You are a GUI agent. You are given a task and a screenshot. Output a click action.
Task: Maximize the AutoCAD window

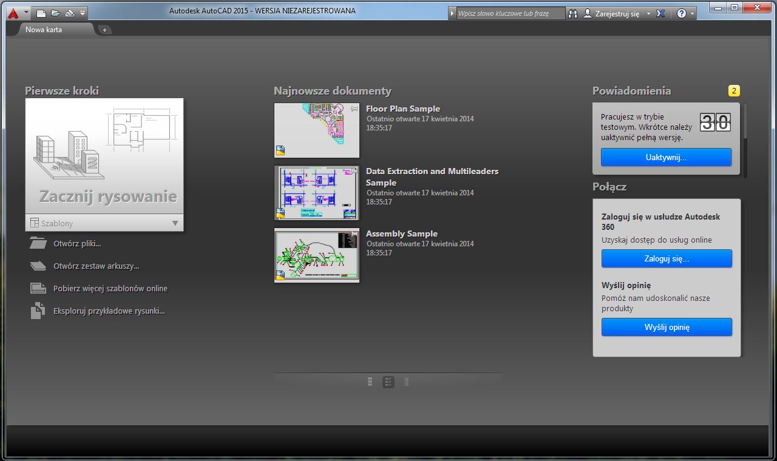tap(735, 7)
